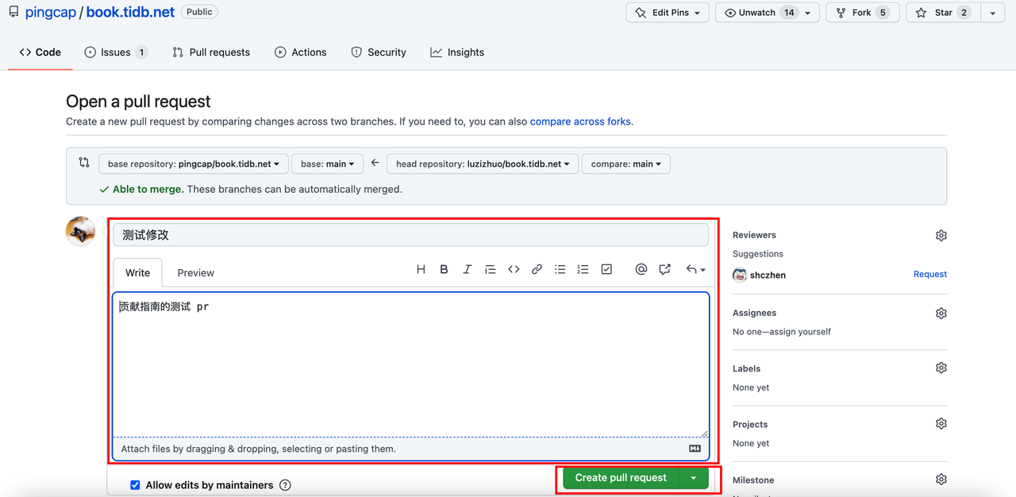Viewport: 1016px width, 497px height.
Task: Open the Create pull request options arrow
Action: [694, 478]
